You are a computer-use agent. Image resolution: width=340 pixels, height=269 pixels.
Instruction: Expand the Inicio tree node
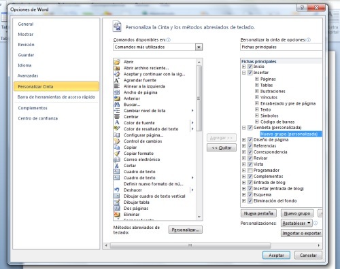[x=244, y=67]
